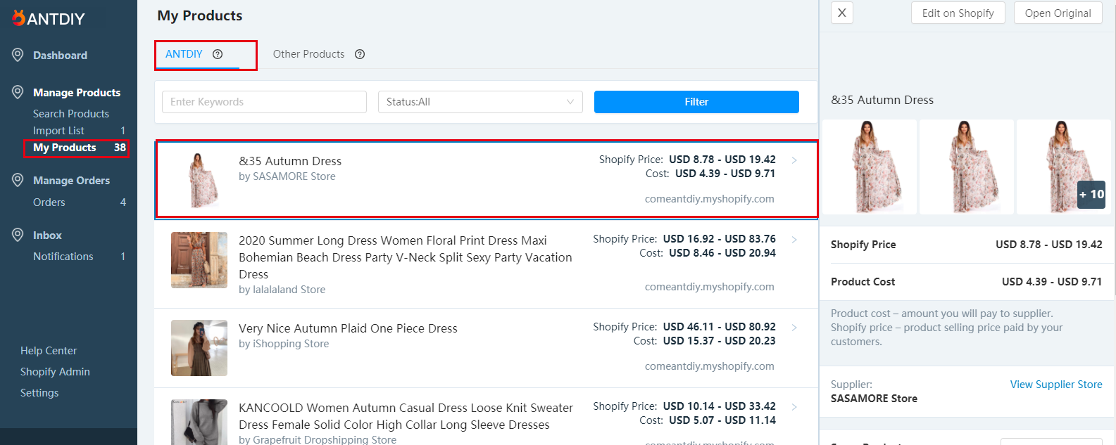Viewport: 1116px width, 445px height.
Task: Click the Very Nice Autumn Plaid thumbnail
Action: click(199, 348)
